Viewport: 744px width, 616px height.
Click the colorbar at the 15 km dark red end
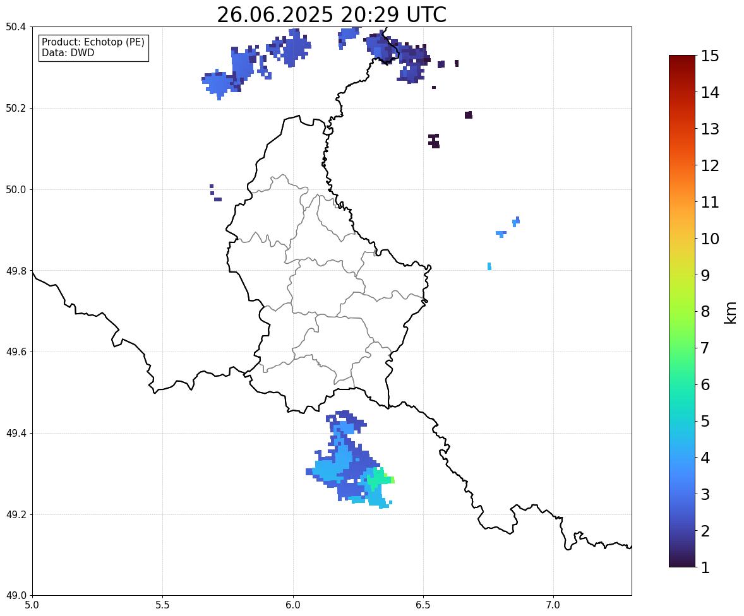pyautogui.click(x=682, y=58)
